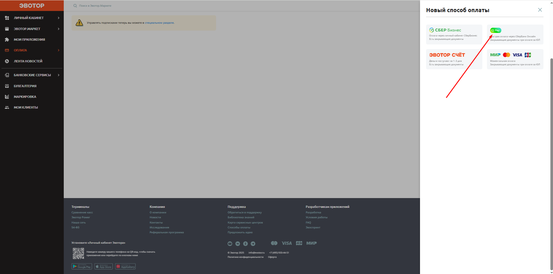Open Эвоспринт footer link
The width and height of the screenshot is (553, 274).
point(313,228)
